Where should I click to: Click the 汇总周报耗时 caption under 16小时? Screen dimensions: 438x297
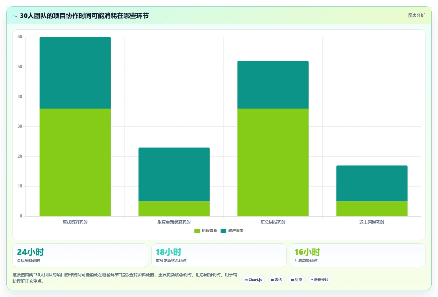pyautogui.click(x=306, y=261)
